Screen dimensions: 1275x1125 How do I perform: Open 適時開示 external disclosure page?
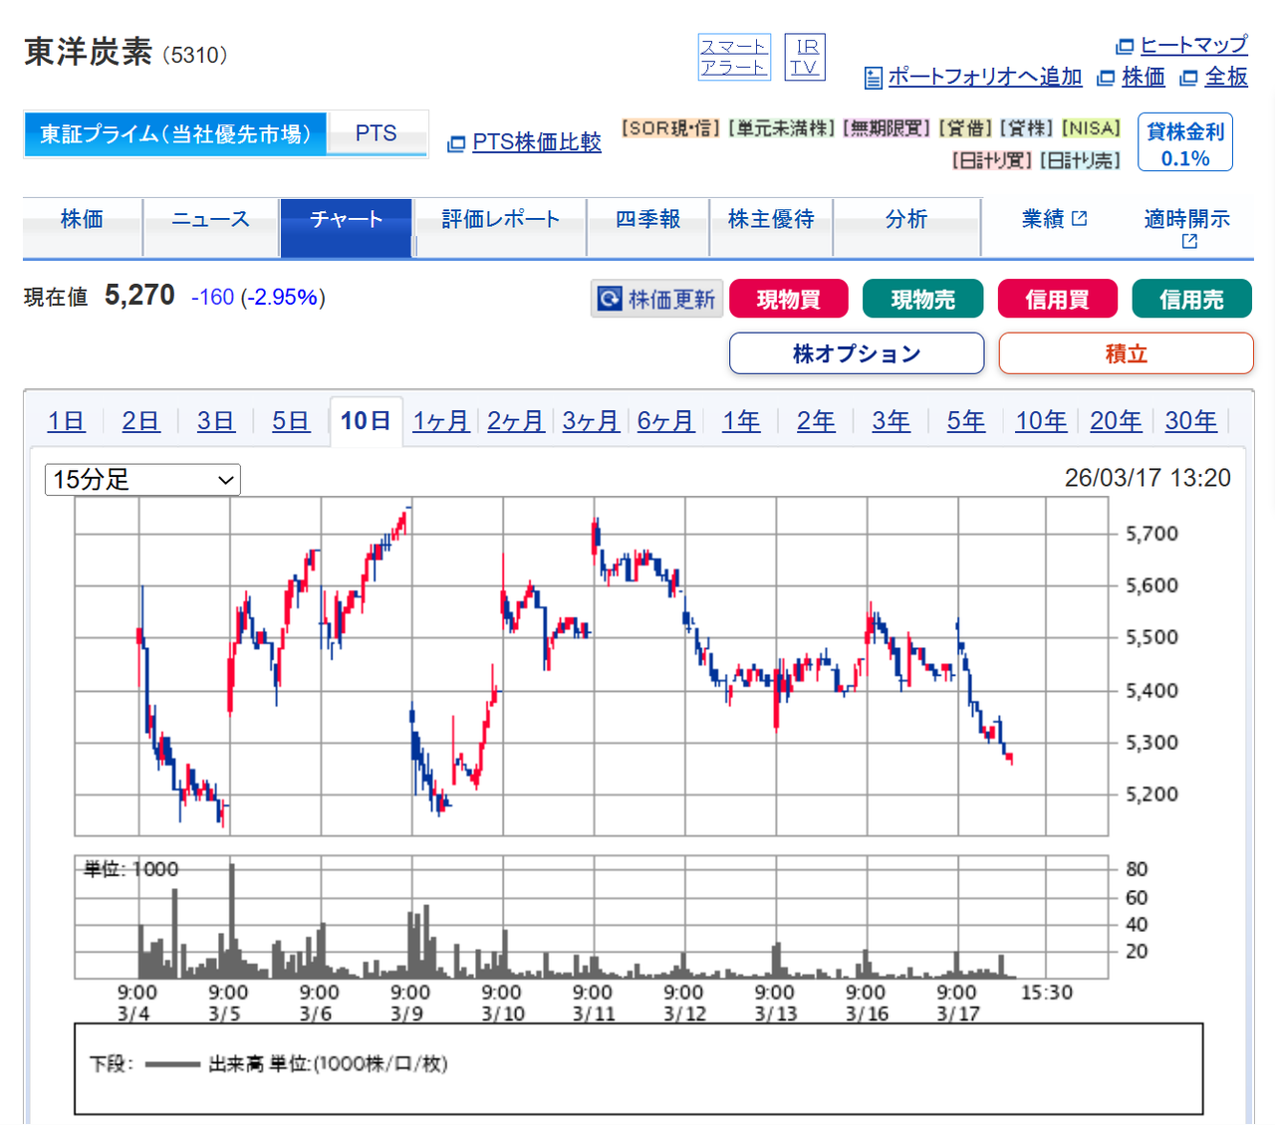coord(1185,228)
